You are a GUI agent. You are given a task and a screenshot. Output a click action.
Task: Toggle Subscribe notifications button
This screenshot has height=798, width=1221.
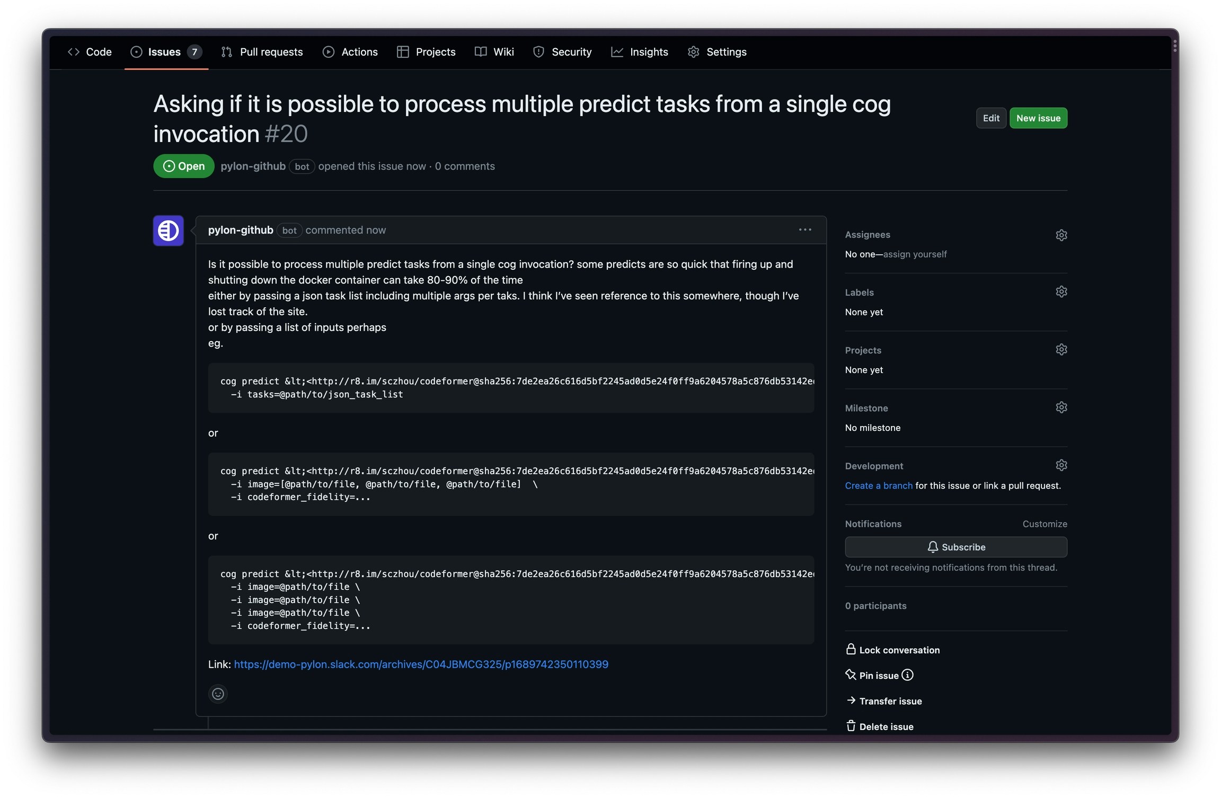coord(955,547)
